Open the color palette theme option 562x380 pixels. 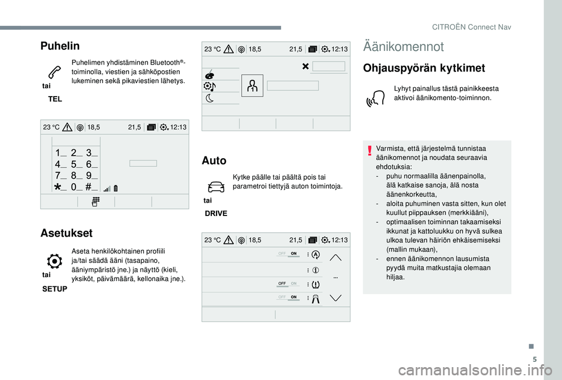[210, 74]
